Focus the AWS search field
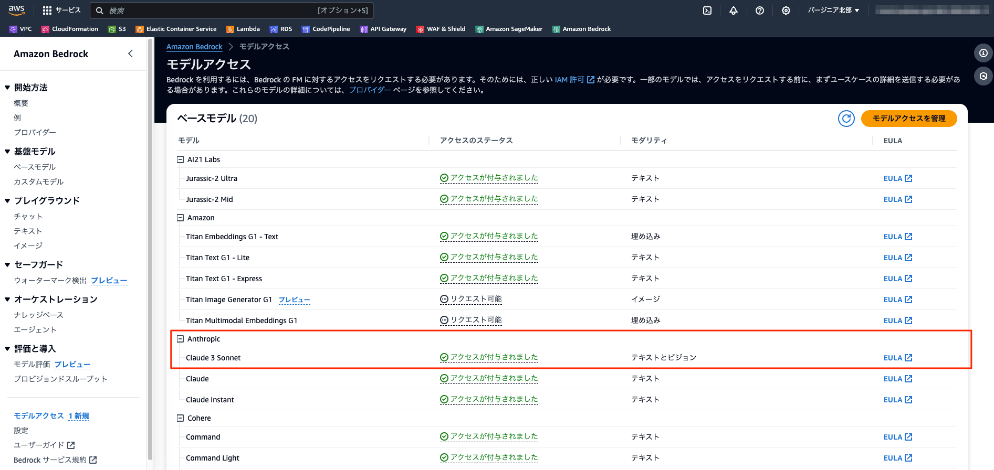994x470 pixels. click(x=232, y=10)
